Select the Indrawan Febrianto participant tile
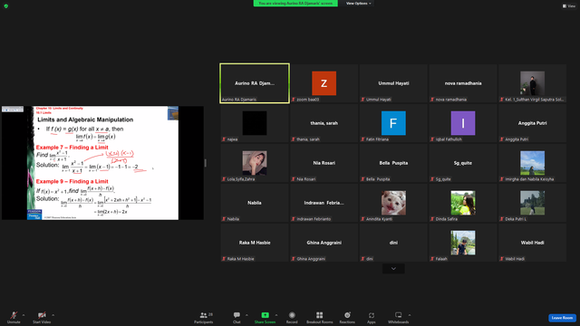The height and width of the screenshot is (326, 580). point(324,203)
